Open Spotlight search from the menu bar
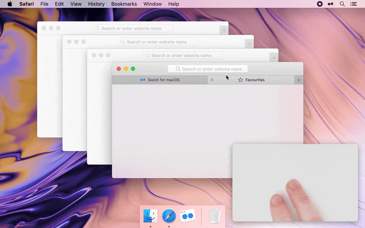 342,4
